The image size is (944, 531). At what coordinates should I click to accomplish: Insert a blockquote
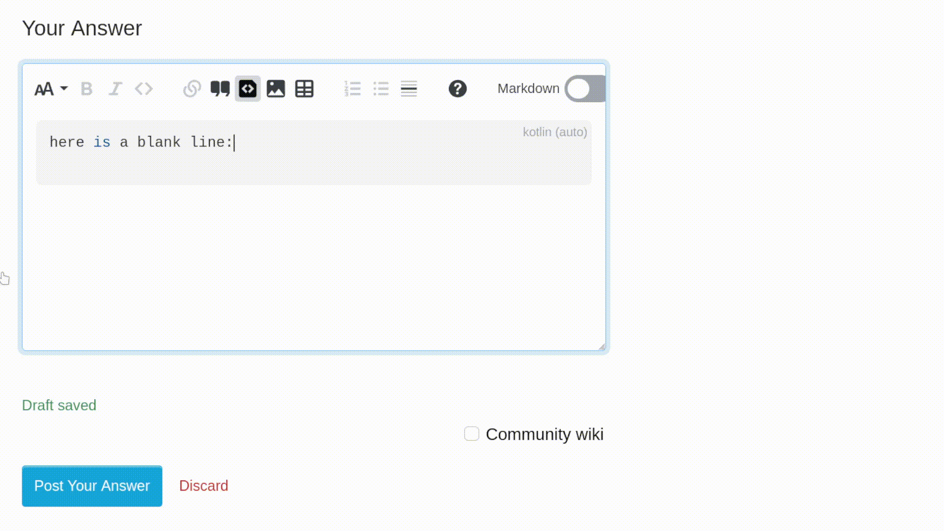pos(220,89)
